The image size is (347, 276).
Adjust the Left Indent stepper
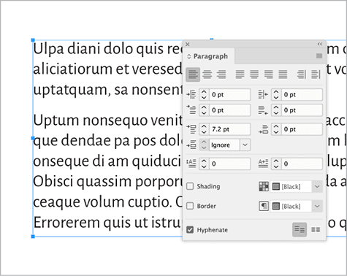tap(204, 94)
